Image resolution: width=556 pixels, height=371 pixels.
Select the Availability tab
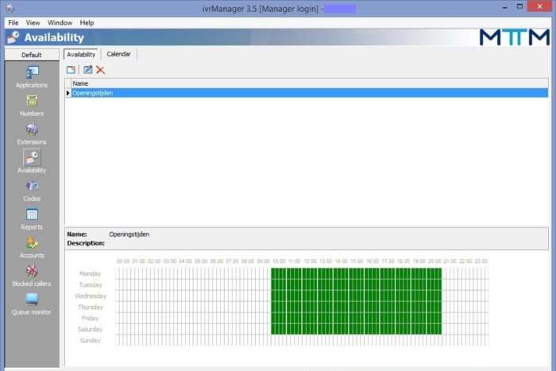[x=81, y=54]
